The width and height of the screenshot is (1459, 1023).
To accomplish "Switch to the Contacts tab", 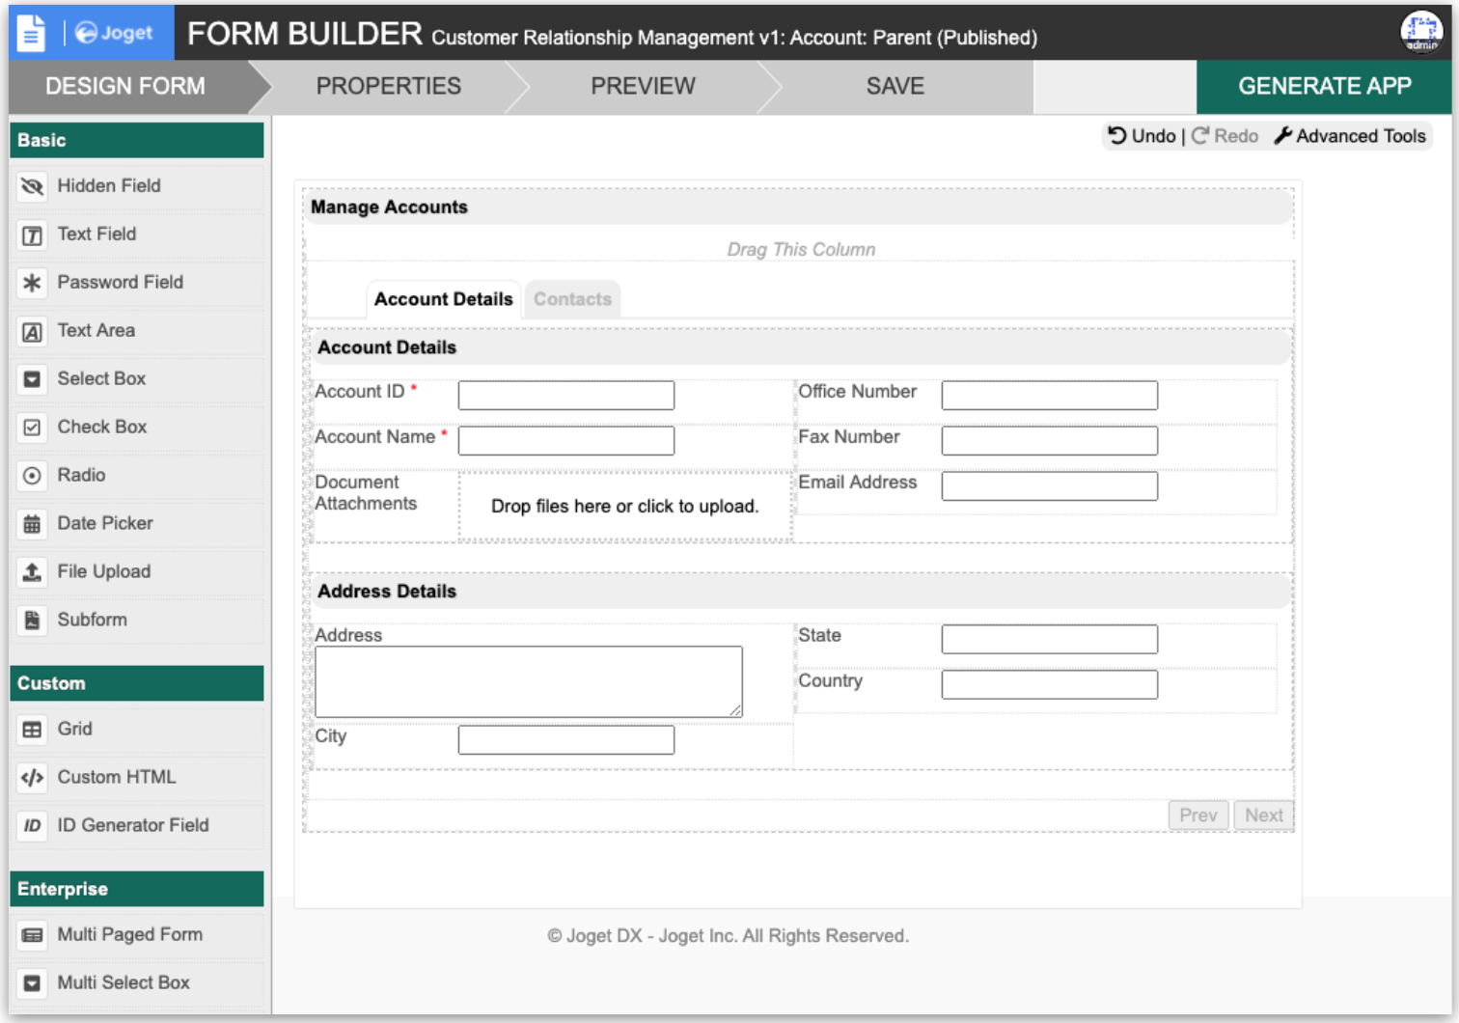I will 572,299.
